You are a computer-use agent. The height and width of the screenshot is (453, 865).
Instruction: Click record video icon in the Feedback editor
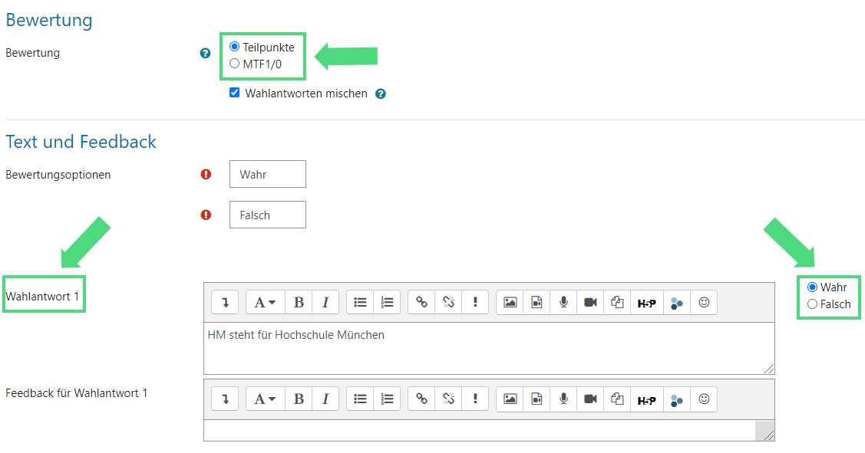point(590,399)
